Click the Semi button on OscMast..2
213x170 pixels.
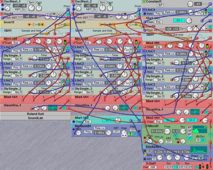point(103,3)
